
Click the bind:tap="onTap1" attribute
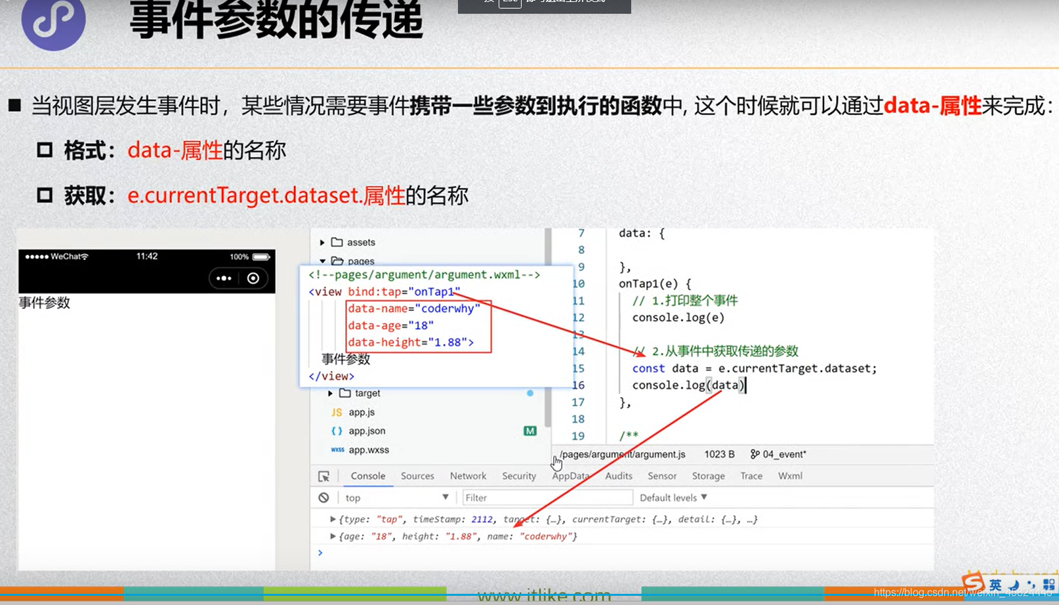coord(404,291)
